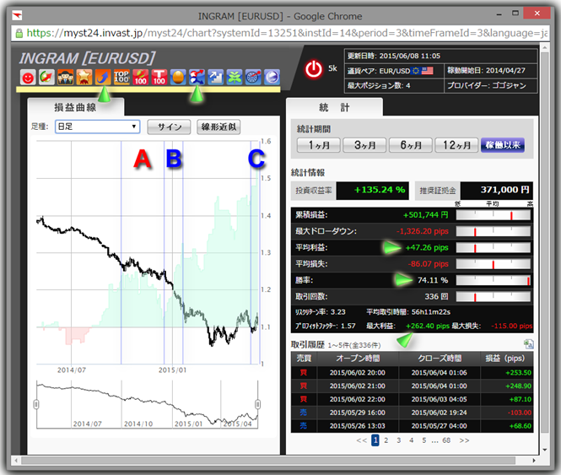
Task: Go to trade history page 5
Action: point(424,440)
